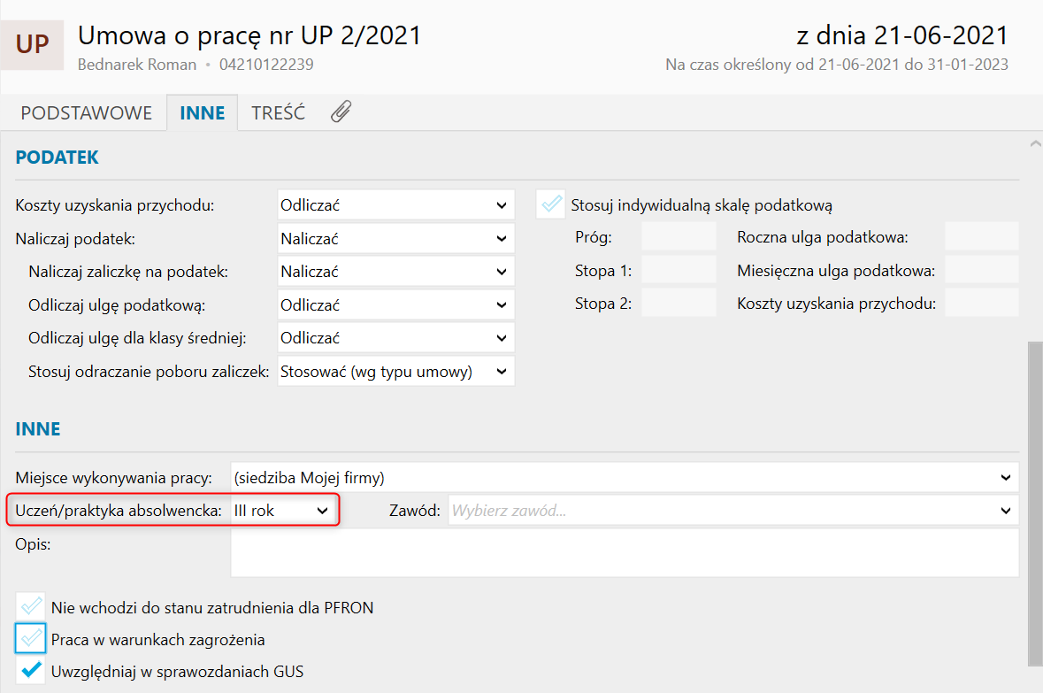This screenshot has height=693, width=1043.
Task: Click the UP document type icon
Action: click(32, 44)
